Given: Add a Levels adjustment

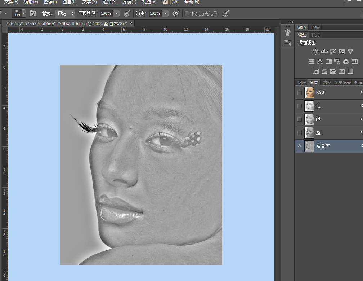Looking at the screenshot, I should coord(324,52).
